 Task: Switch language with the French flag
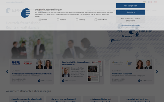coord(150,2)
